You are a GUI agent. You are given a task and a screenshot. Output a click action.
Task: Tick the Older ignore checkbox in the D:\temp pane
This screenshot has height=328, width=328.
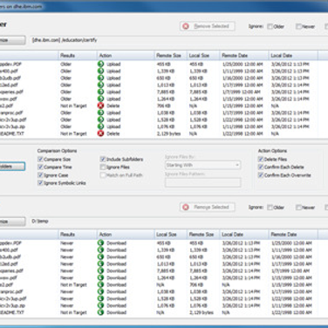270,208
